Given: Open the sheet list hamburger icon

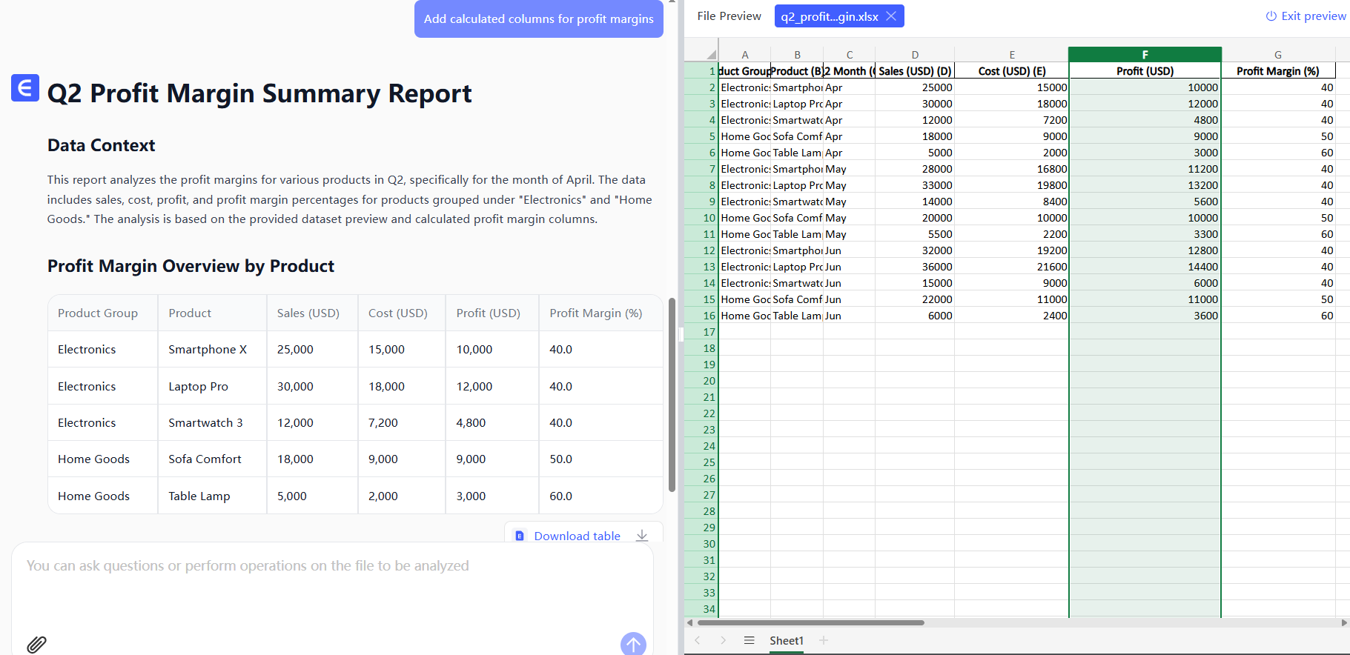Looking at the screenshot, I should [749, 640].
